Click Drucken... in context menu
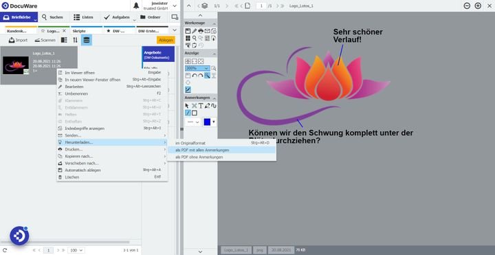The height and width of the screenshot is (255, 495). pyautogui.click(x=112, y=149)
